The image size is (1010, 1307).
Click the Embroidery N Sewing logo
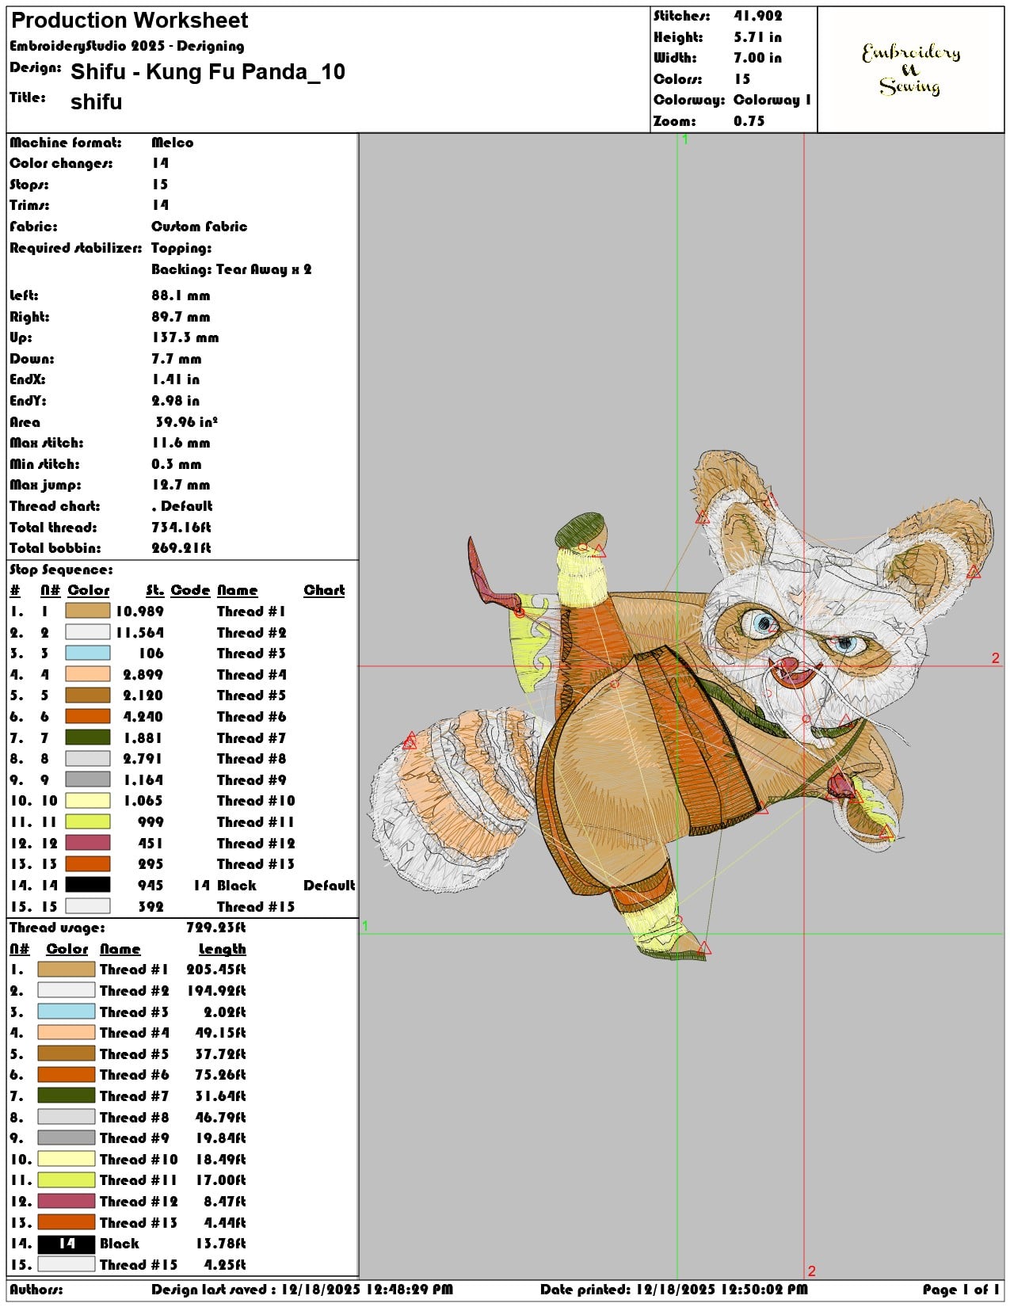click(x=911, y=70)
